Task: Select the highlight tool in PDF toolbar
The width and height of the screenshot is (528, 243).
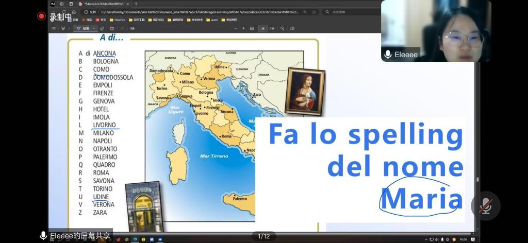Action: pyautogui.click(x=63, y=28)
